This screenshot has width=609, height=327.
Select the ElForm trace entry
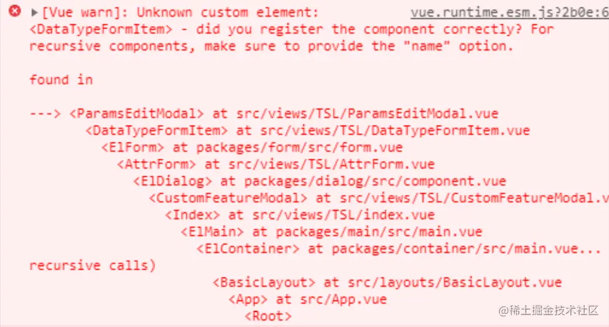[x=252, y=148]
